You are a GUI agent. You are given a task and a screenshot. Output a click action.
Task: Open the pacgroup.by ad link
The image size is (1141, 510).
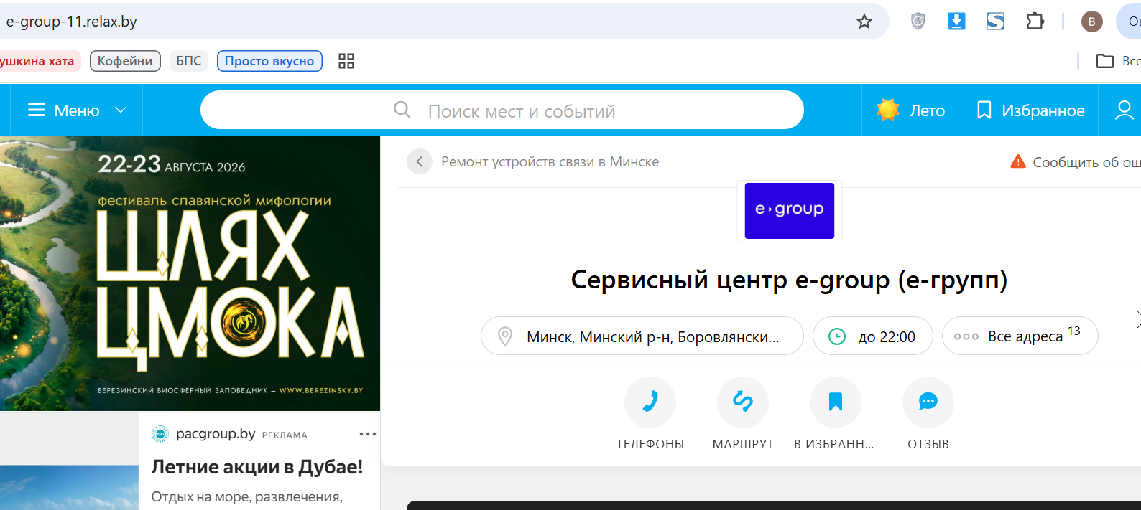[216, 434]
